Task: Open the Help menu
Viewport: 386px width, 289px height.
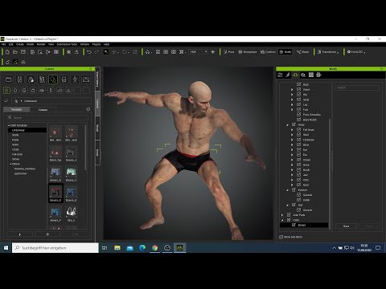Action: pos(106,44)
